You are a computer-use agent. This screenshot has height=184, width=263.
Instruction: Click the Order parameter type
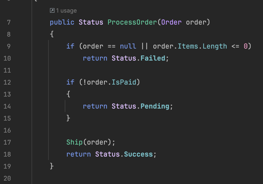tap(171, 22)
